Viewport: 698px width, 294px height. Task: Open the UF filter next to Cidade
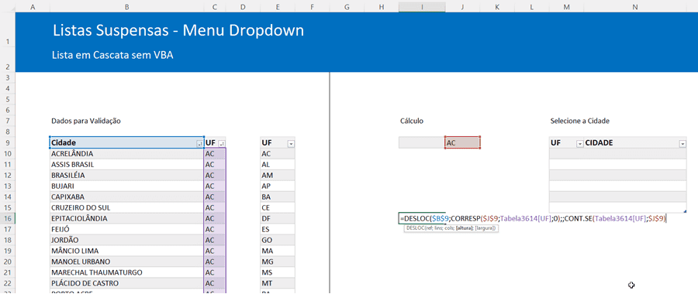pyautogui.click(x=222, y=143)
